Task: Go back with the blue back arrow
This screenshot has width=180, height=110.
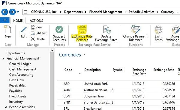Action: (x=4, y=12)
